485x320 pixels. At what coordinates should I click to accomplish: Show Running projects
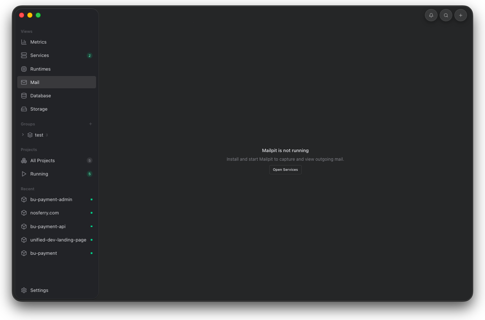tap(56, 174)
